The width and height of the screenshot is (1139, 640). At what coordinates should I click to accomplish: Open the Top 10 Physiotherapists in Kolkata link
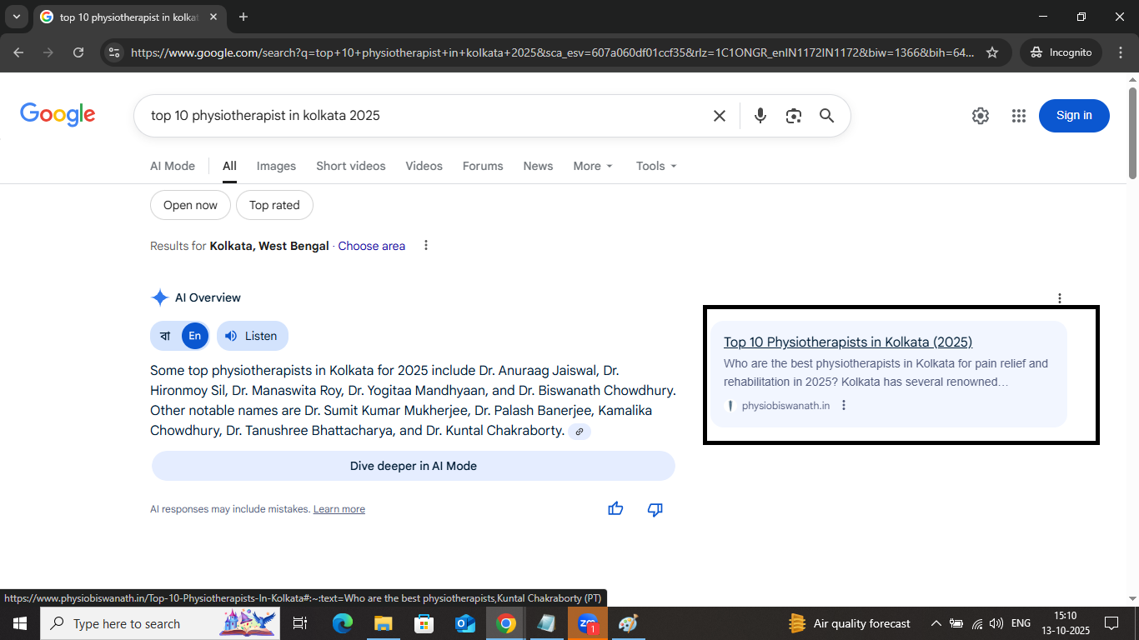click(x=847, y=342)
